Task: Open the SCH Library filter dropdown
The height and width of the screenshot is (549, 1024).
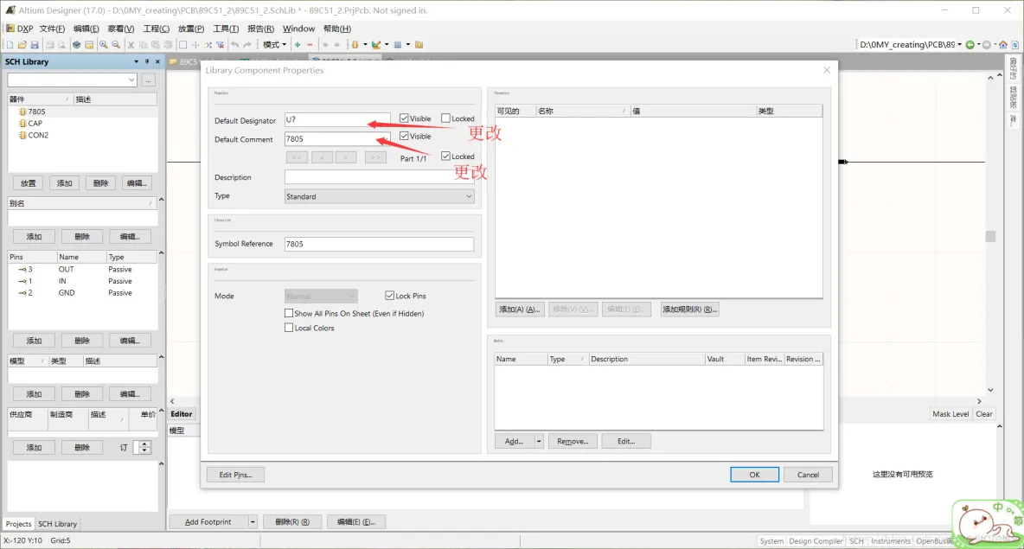Action: pyautogui.click(x=131, y=80)
